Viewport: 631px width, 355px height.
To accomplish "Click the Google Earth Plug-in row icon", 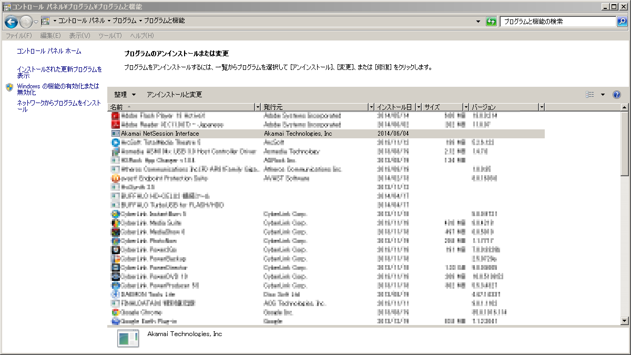I will 116,321.
